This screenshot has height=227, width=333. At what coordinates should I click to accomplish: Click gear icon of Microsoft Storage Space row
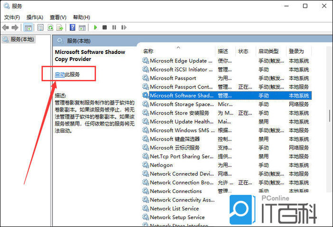point(146,104)
